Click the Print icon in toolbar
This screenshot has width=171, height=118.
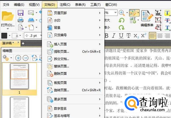pyautogui.click(x=21, y=20)
